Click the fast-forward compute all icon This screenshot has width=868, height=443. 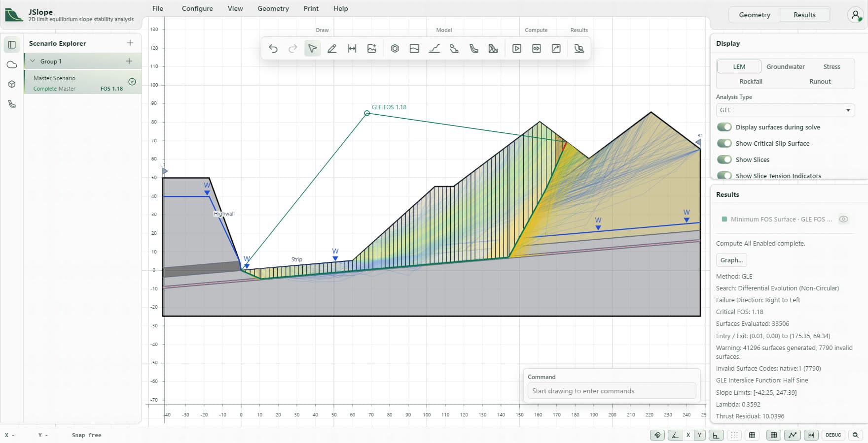click(536, 48)
